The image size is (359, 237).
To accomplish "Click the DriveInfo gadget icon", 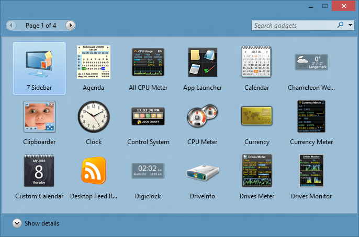I will (x=203, y=171).
